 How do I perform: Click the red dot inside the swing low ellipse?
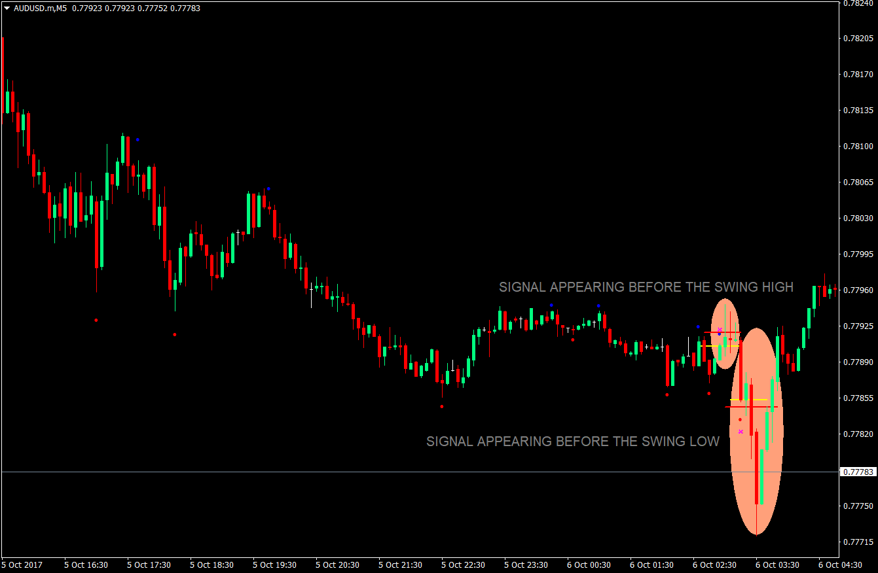pos(740,419)
